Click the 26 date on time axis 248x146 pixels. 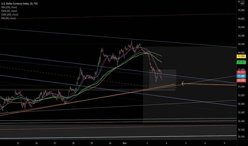(x=36, y=143)
